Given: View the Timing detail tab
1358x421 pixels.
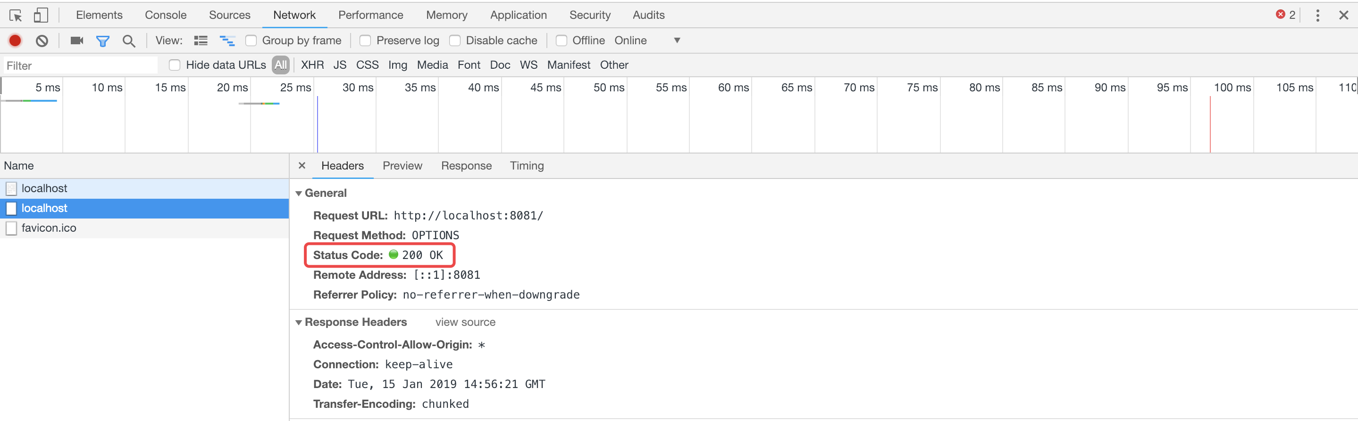Looking at the screenshot, I should click(527, 165).
